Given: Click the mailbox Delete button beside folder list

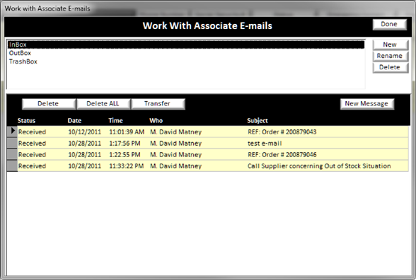Looking at the screenshot, I should (390, 67).
